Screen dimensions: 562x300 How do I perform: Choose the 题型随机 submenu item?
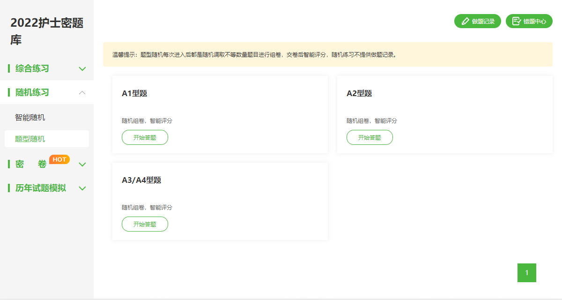pos(30,139)
